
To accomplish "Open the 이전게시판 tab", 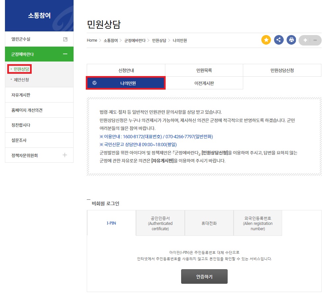I will click(x=204, y=83).
